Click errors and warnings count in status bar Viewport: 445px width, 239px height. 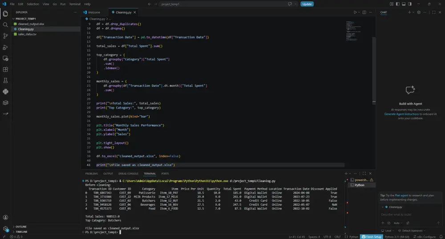pyautogui.click(x=16, y=237)
